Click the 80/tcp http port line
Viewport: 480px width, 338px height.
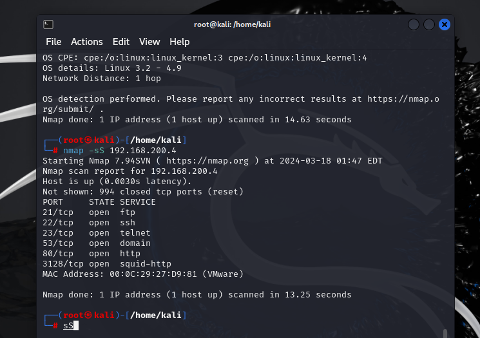tap(91, 253)
